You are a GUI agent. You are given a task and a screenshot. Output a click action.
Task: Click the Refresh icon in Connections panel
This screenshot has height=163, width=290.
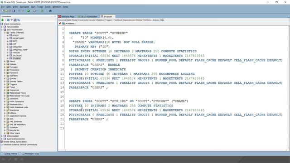pyautogui.click(x=8, y=20)
